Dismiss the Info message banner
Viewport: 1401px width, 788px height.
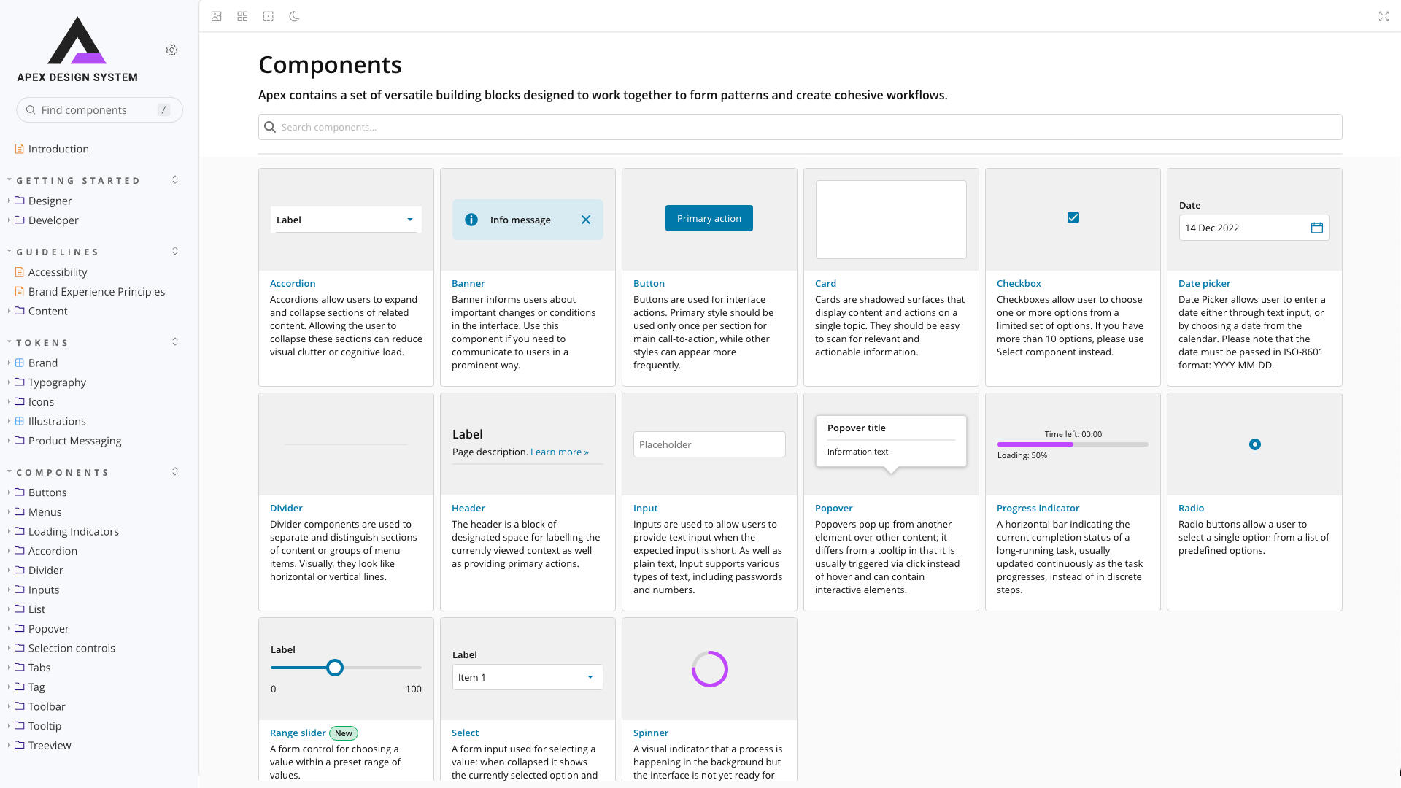(x=586, y=220)
